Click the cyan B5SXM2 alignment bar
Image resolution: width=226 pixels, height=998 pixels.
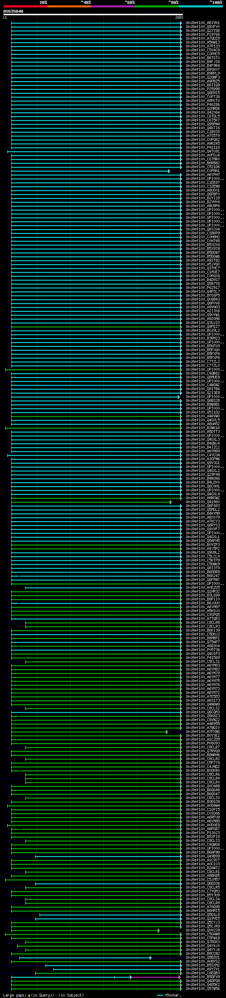[112, 965]
